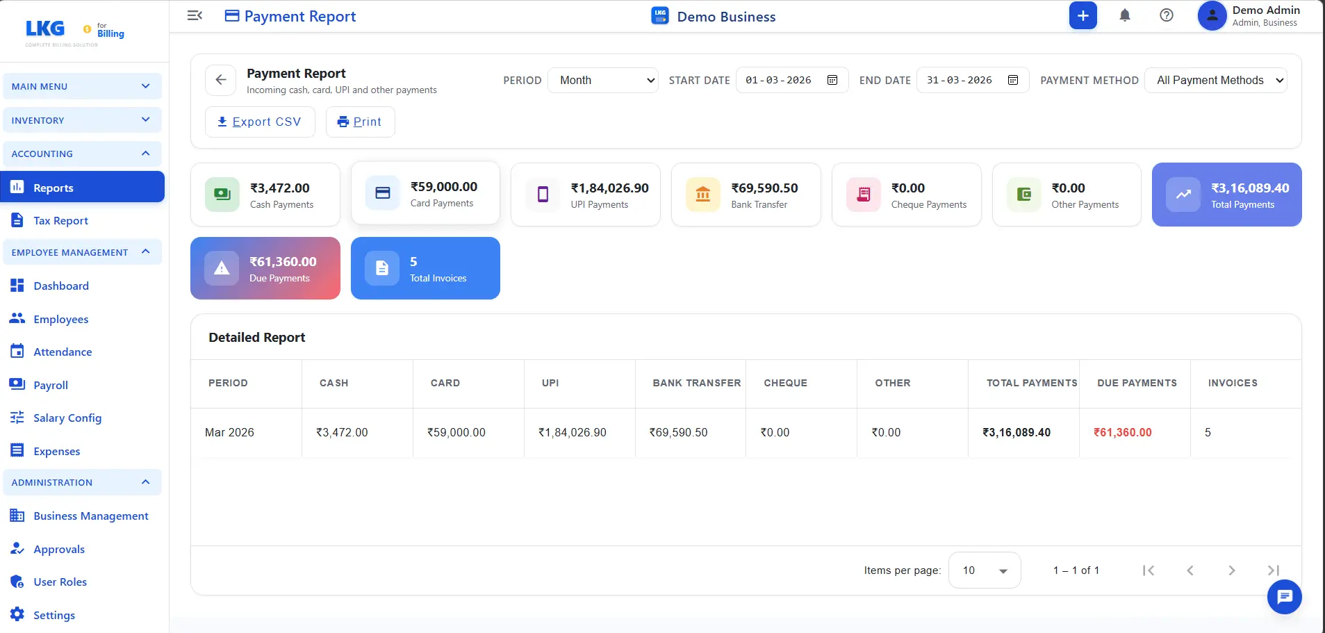Open the Period Month dropdown
This screenshot has height=633, width=1325.
[x=602, y=80]
